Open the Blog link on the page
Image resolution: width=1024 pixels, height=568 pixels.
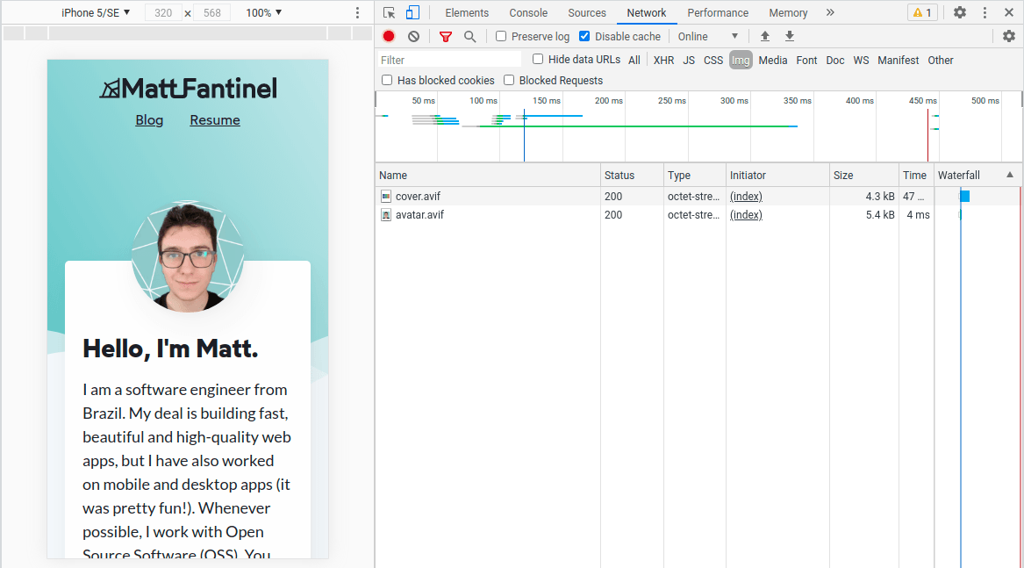click(148, 119)
